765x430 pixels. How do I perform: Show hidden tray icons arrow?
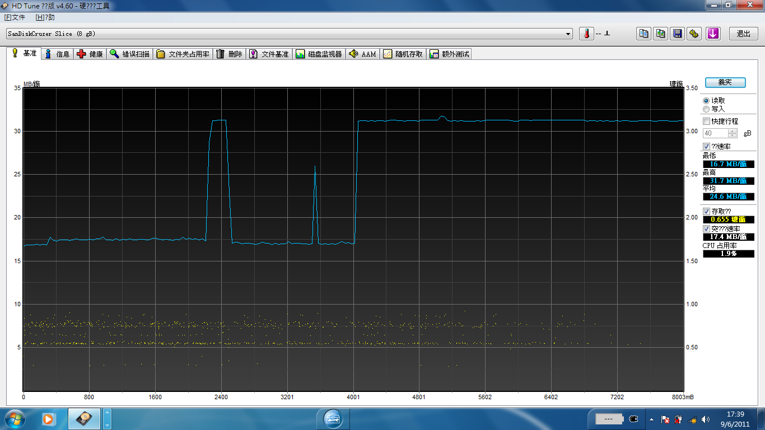click(x=651, y=419)
